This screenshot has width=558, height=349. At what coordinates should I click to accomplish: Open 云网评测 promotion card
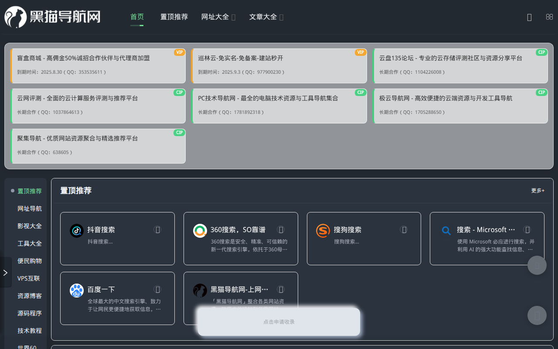(98, 106)
